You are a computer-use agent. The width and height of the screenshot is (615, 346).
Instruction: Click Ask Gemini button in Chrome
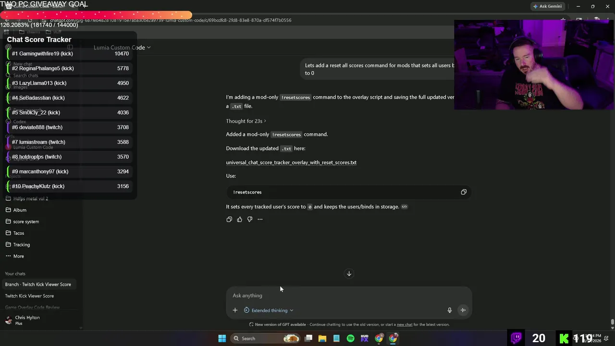click(547, 6)
